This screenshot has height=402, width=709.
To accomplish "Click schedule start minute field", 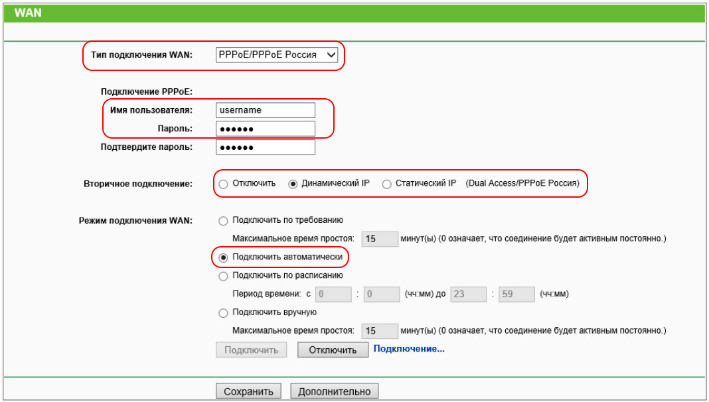I will [382, 295].
